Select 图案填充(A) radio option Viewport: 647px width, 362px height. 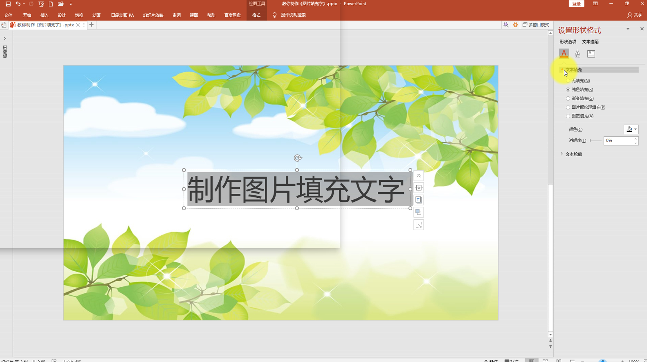(568, 116)
